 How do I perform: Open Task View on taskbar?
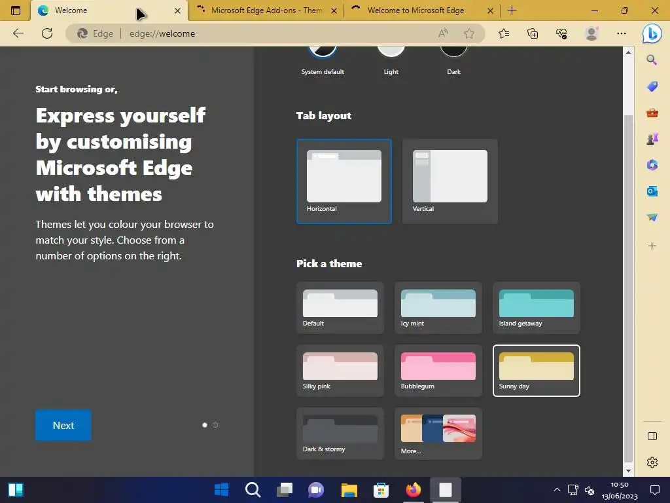click(x=285, y=490)
